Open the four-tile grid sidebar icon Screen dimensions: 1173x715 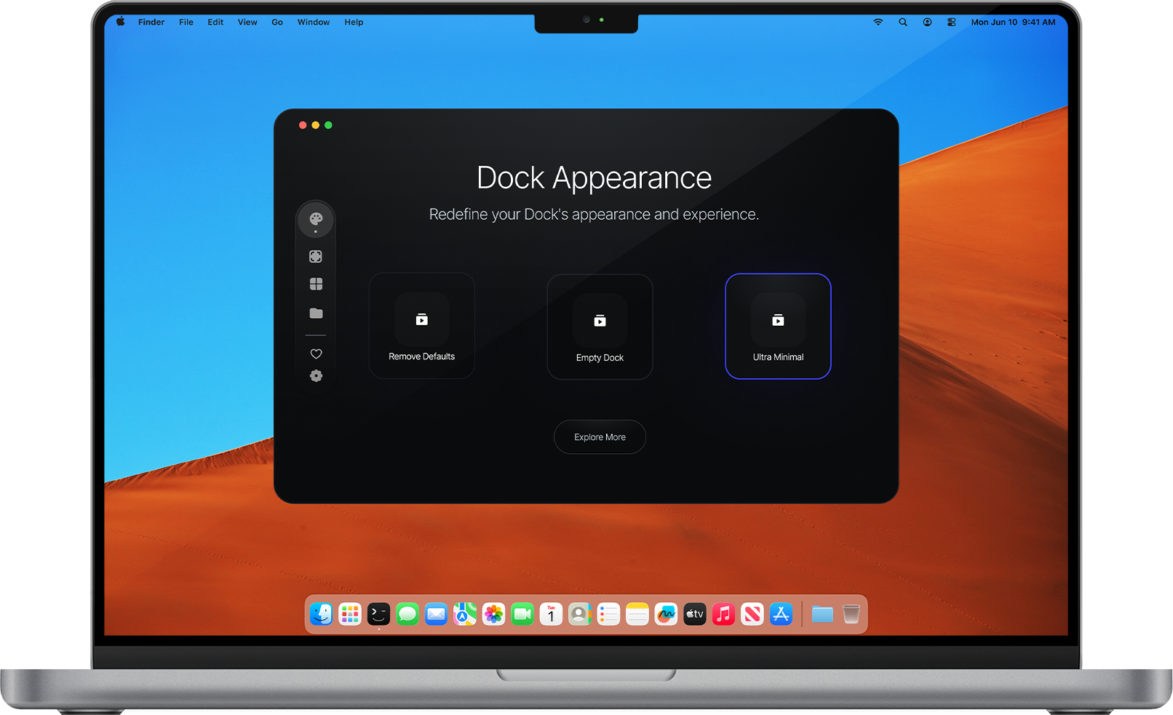(316, 284)
